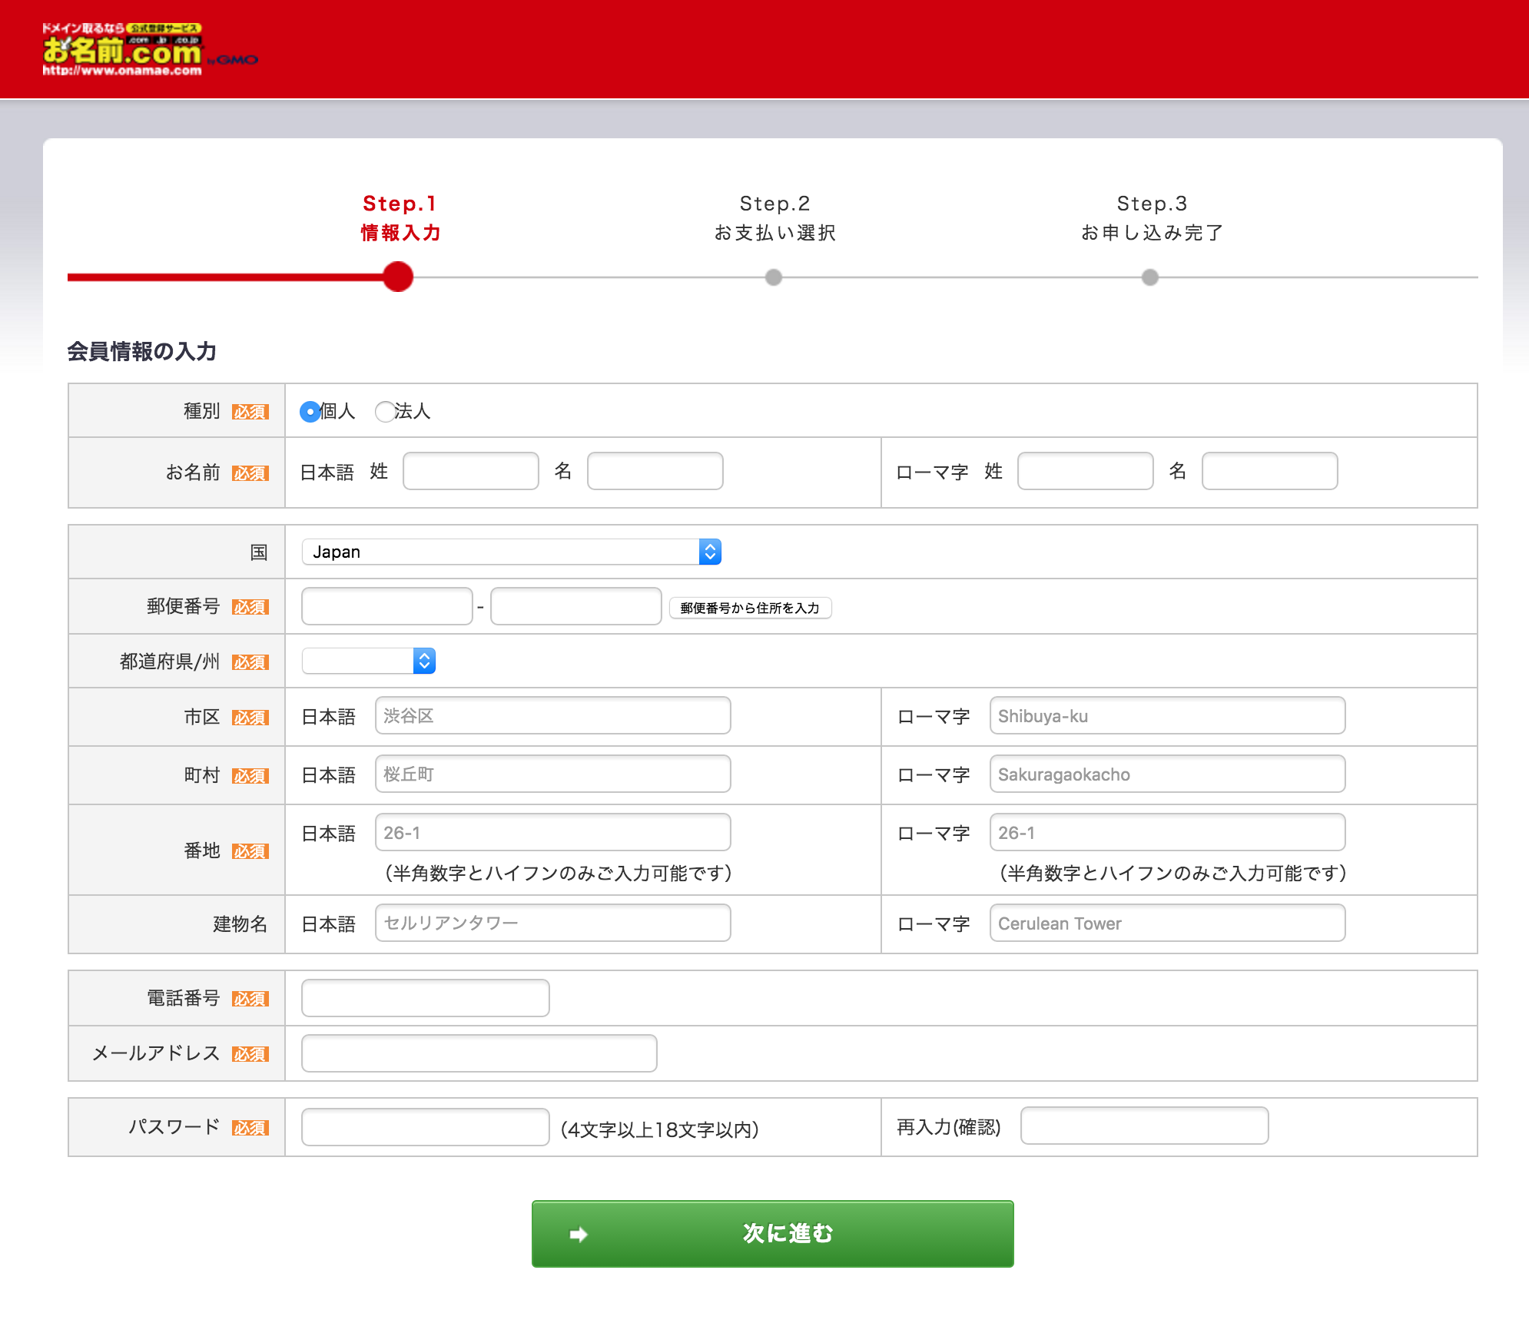The image size is (1529, 1323).
Task: Click 郵便番号から住所を入力 button
Action: click(750, 608)
